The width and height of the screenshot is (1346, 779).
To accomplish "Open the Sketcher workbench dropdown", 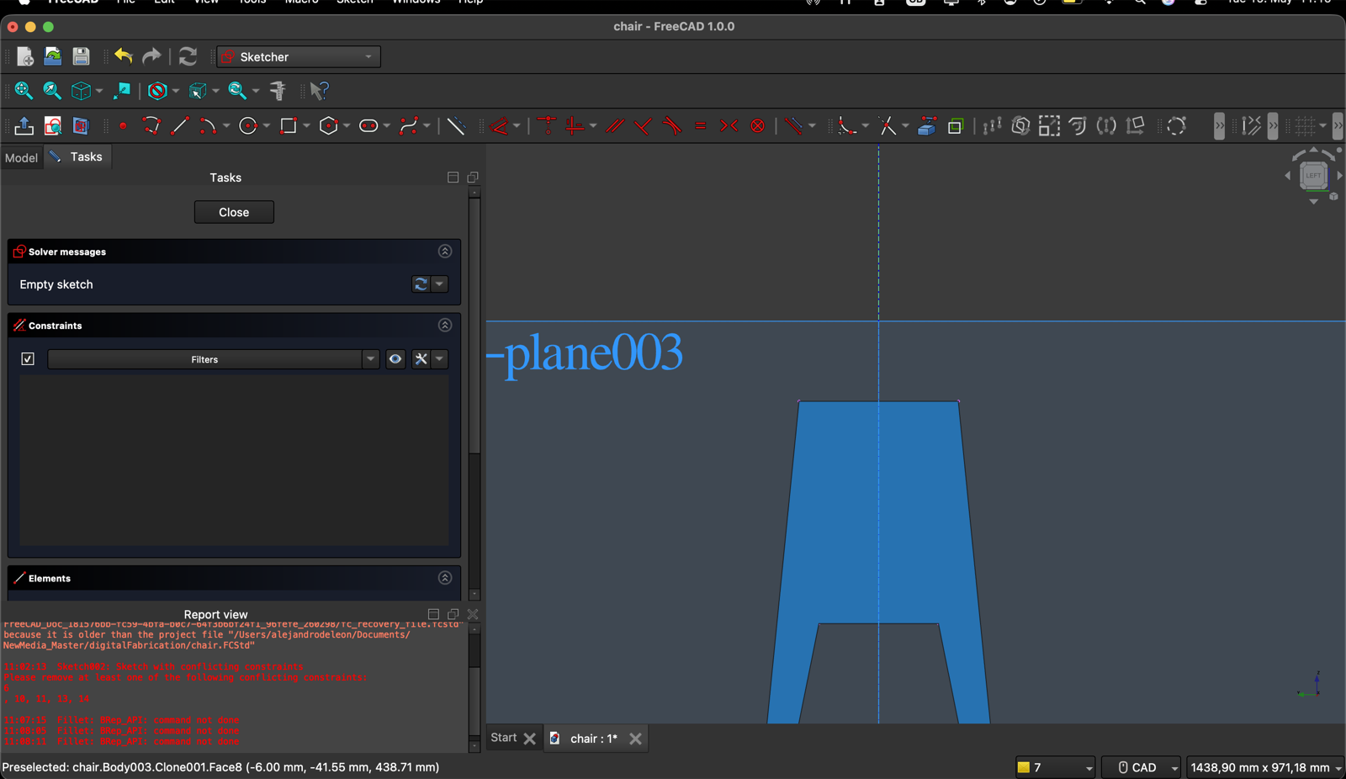I will click(299, 56).
